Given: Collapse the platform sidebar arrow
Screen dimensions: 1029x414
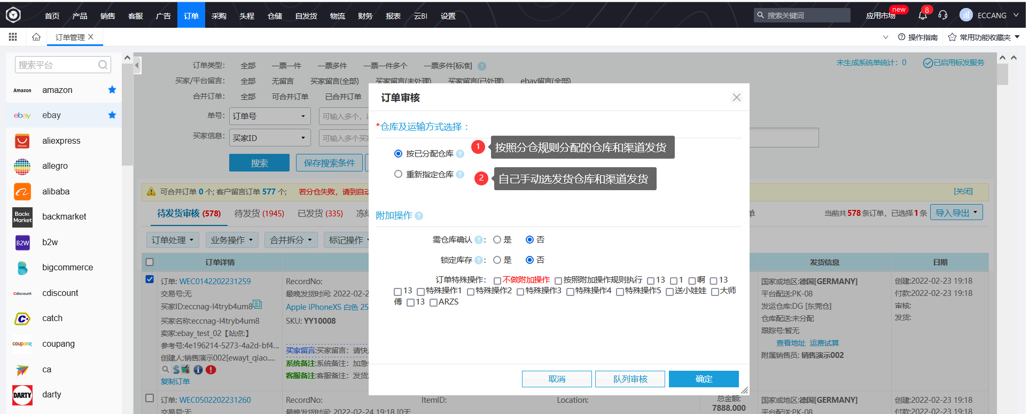Looking at the screenshot, I should pyautogui.click(x=137, y=66).
